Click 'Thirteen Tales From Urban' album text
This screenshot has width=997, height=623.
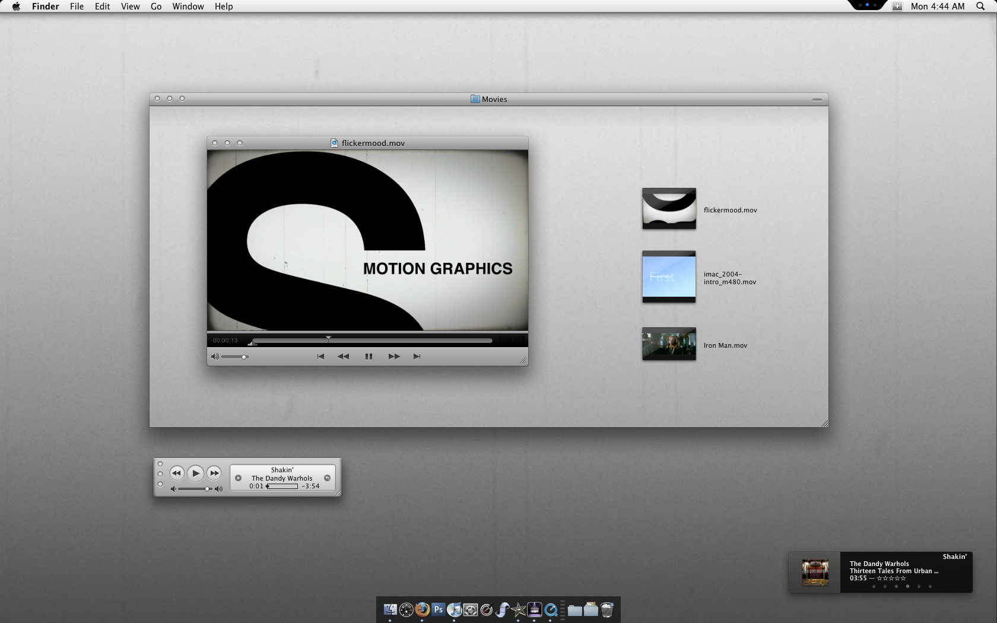[x=894, y=571]
